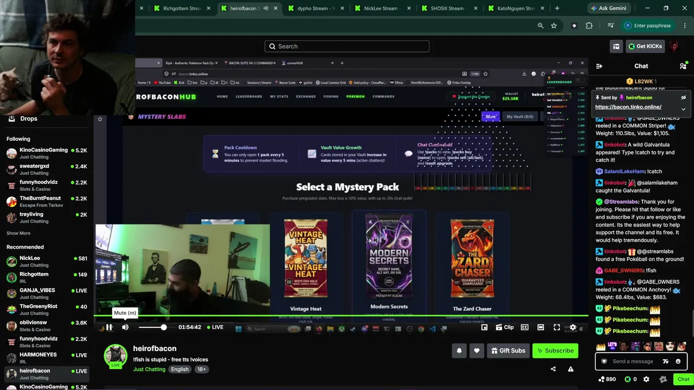This screenshot has width=694, height=390.
Task: Toggle notifications bell for heirofbacon
Action: tap(459, 350)
